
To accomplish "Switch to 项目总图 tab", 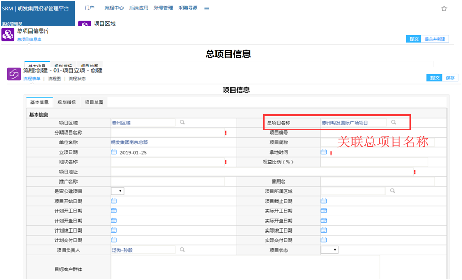I will click(94, 102).
